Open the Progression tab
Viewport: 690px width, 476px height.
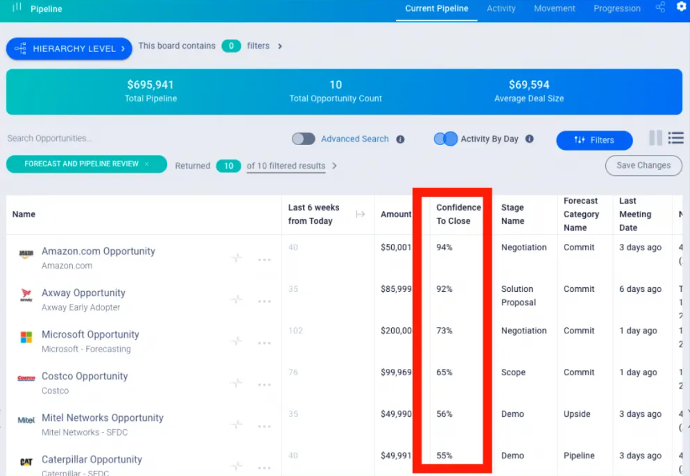[617, 8]
